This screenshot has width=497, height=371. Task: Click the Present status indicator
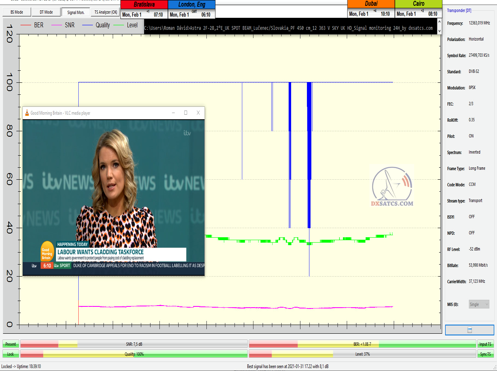pyautogui.click(x=11, y=344)
